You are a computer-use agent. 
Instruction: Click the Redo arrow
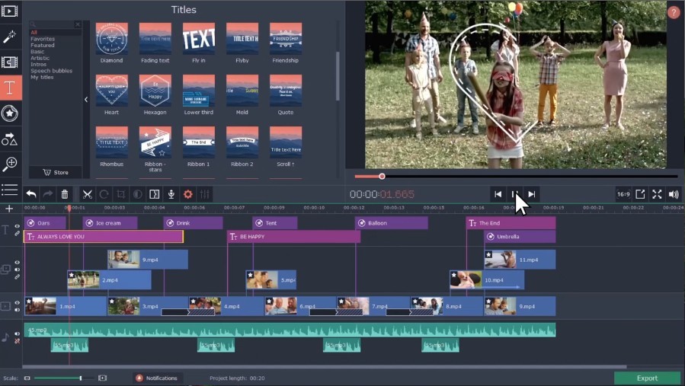pyautogui.click(x=47, y=194)
